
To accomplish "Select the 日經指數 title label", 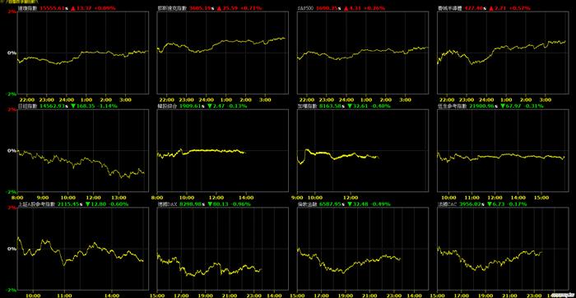I will (x=27, y=106).
